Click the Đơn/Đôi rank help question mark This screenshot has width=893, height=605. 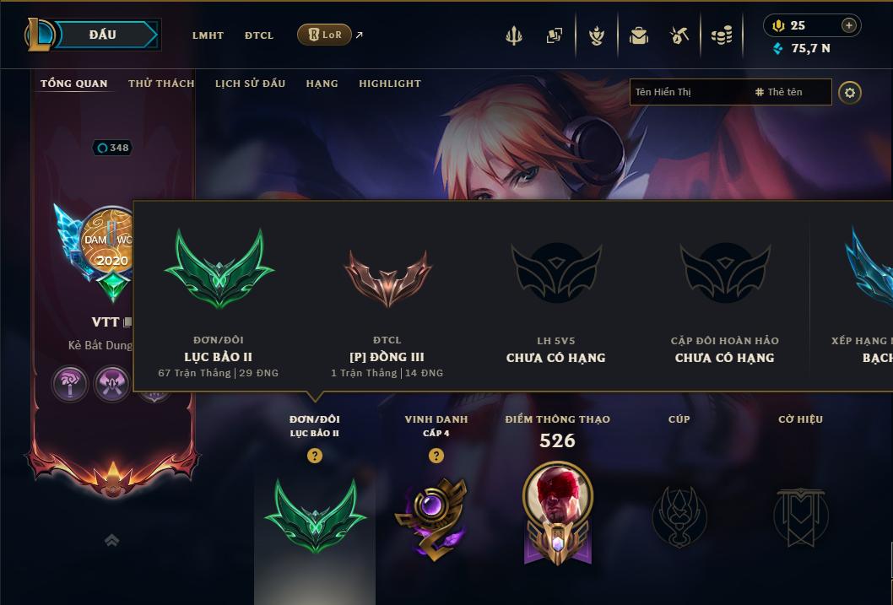click(x=314, y=456)
